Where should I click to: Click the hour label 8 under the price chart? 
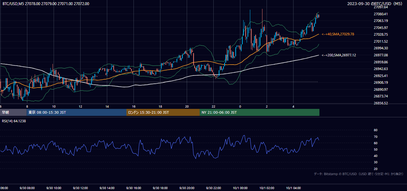27,106
